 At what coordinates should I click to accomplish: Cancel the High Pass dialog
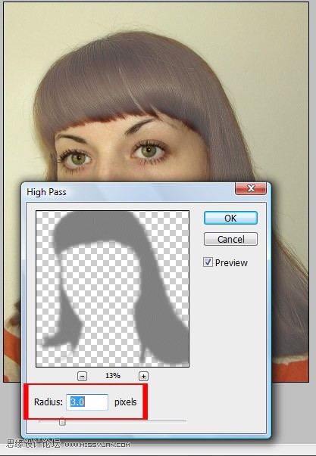(x=230, y=239)
